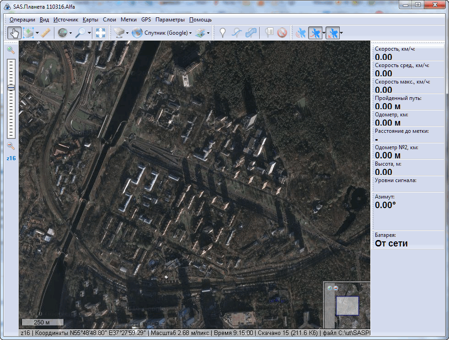This screenshot has height=340, width=449.
Task: Open the placemark manager list icon
Action: [269, 33]
